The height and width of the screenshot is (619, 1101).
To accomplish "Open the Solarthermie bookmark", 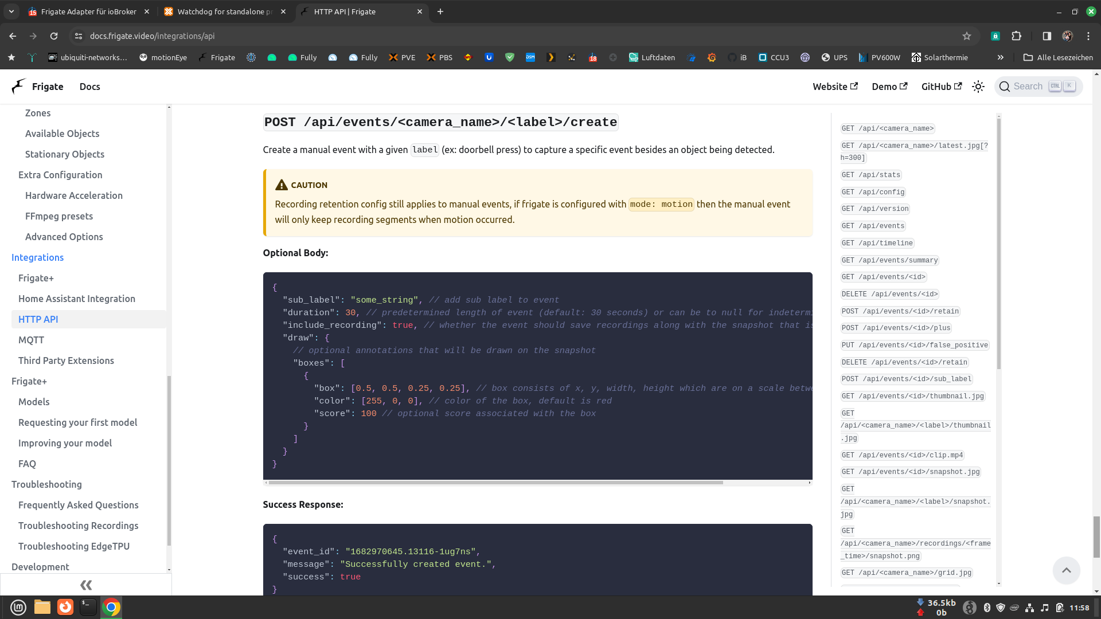I will pyautogui.click(x=939, y=57).
